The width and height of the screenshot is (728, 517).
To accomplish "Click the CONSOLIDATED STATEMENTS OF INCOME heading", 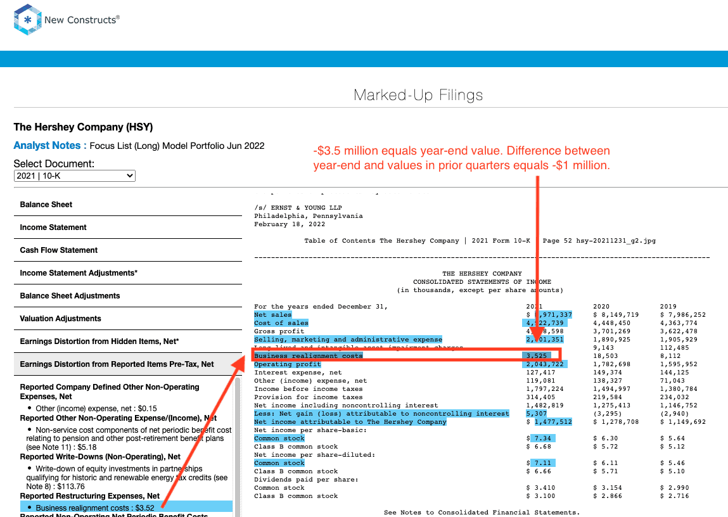I will [x=482, y=282].
